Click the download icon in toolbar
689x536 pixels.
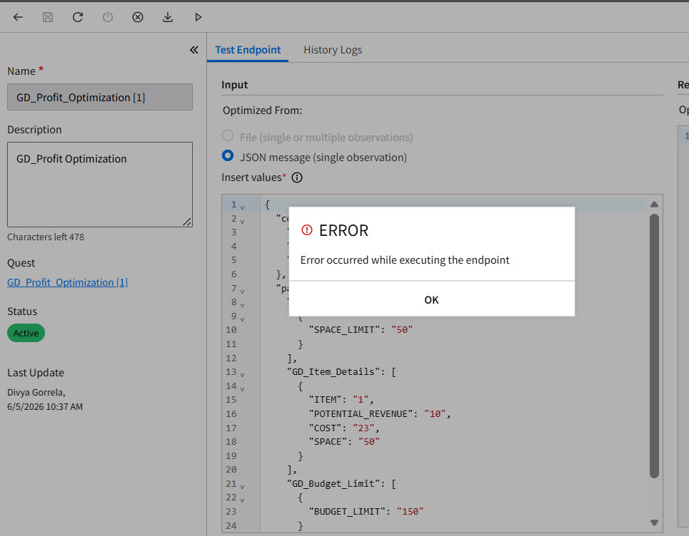click(x=167, y=17)
